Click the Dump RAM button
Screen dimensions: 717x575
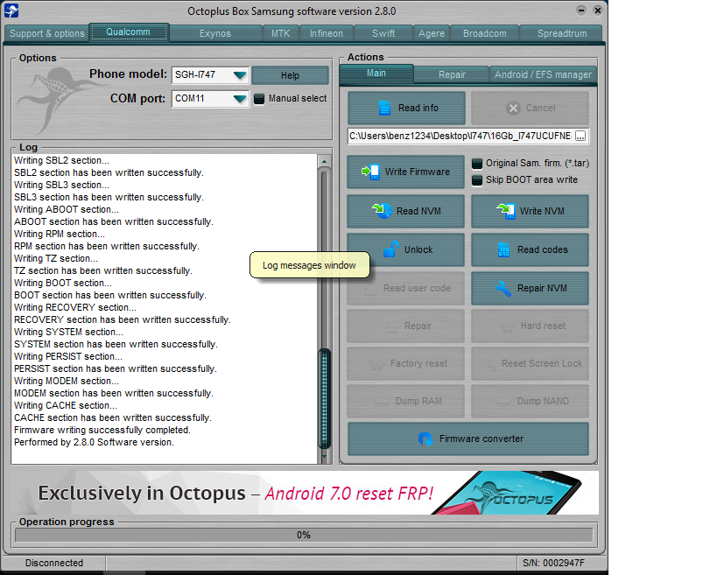pos(405,401)
